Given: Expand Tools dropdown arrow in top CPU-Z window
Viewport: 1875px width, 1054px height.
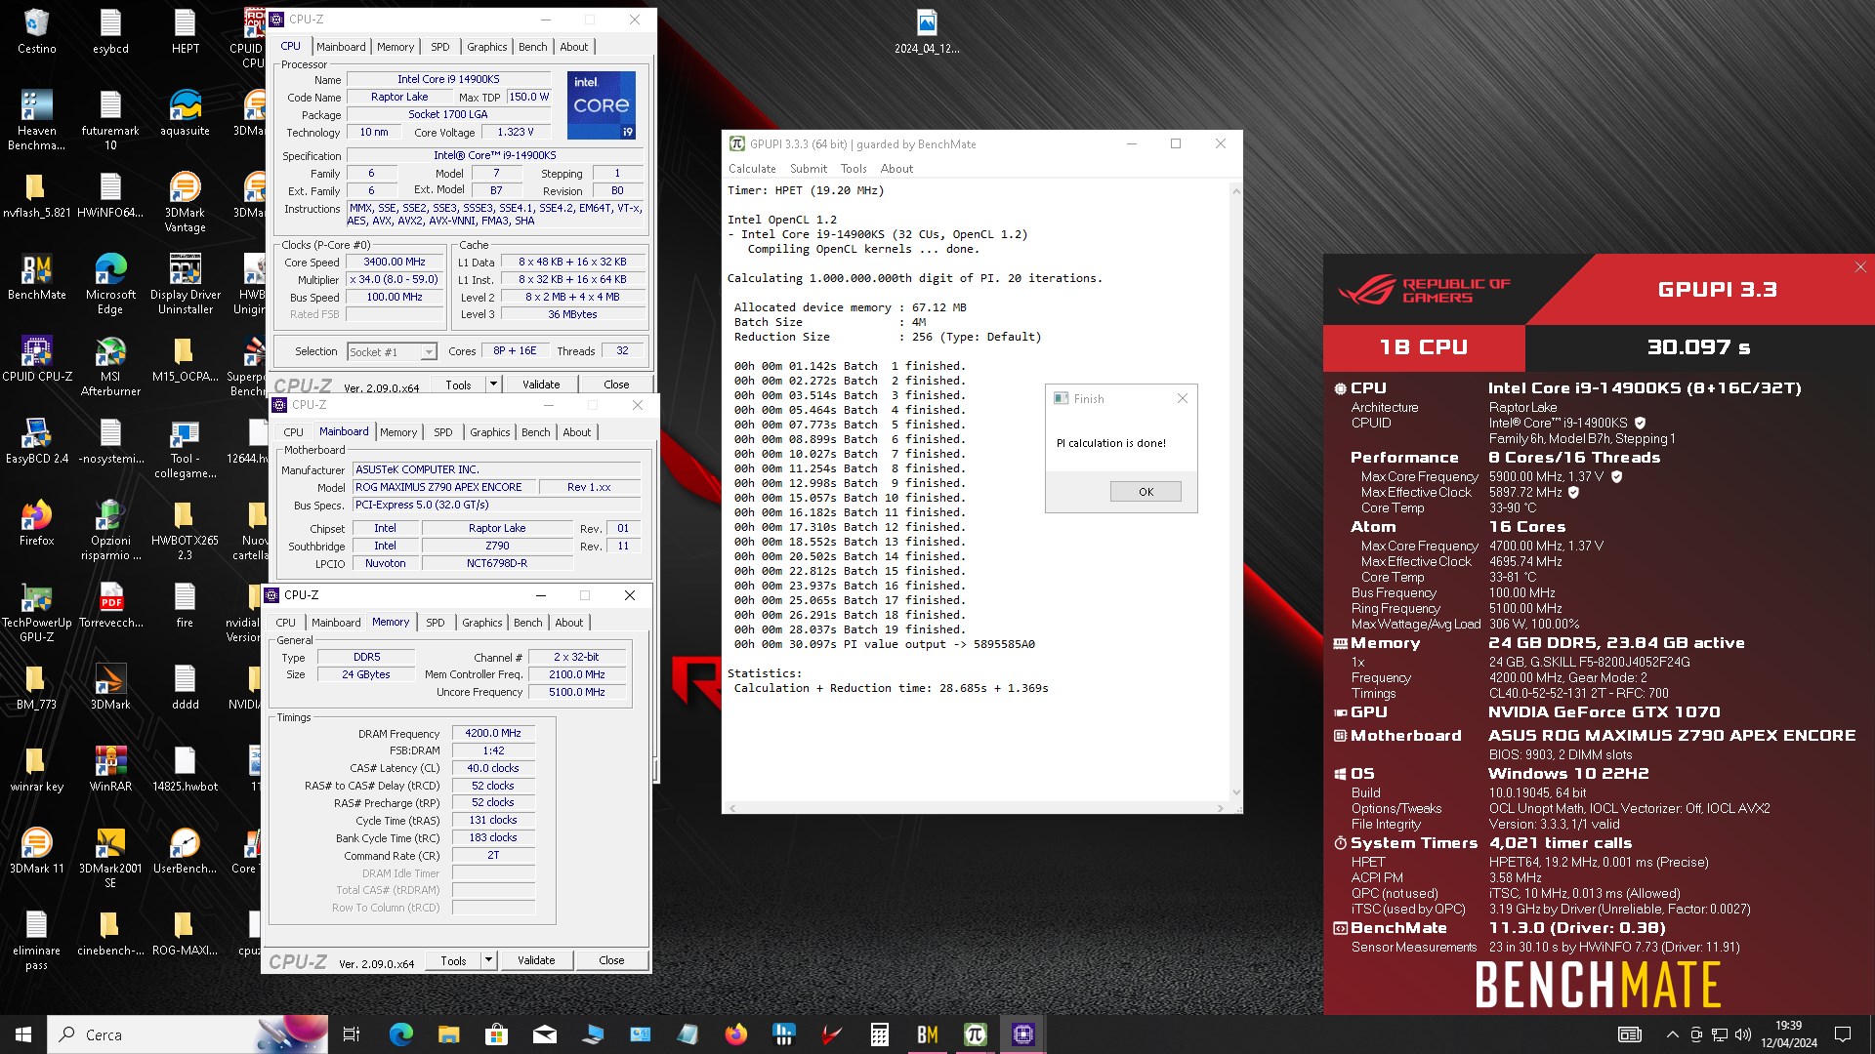Looking at the screenshot, I should tap(493, 384).
